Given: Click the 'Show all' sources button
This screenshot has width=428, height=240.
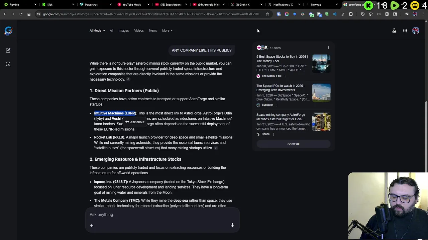Looking at the screenshot, I should click(x=293, y=144).
